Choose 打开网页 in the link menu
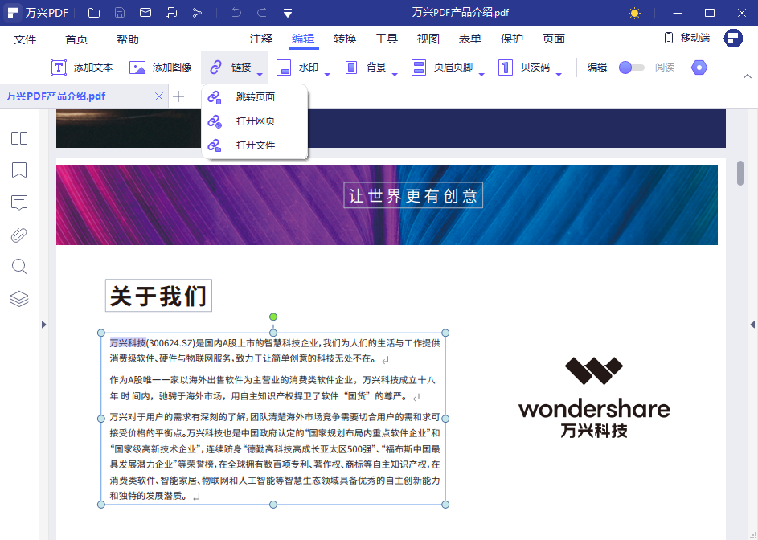 pyautogui.click(x=255, y=121)
